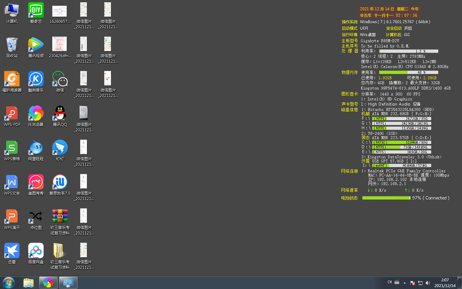Viewport: 462px width, 289px height.
Task: Select the 初三音乐考试复习资料 WinRAR archive
Action: coord(60,222)
